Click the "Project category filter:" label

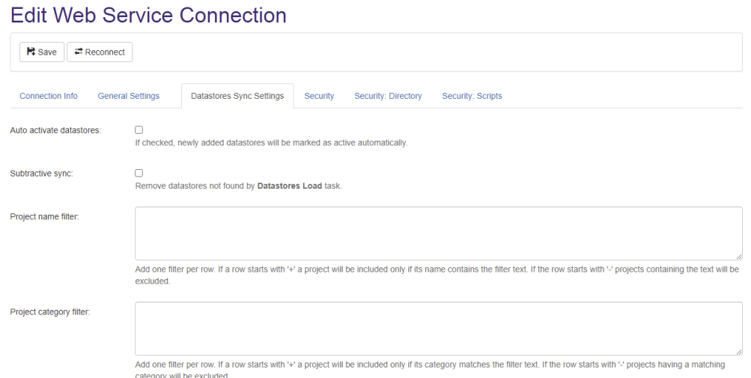click(x=50, y=312)
